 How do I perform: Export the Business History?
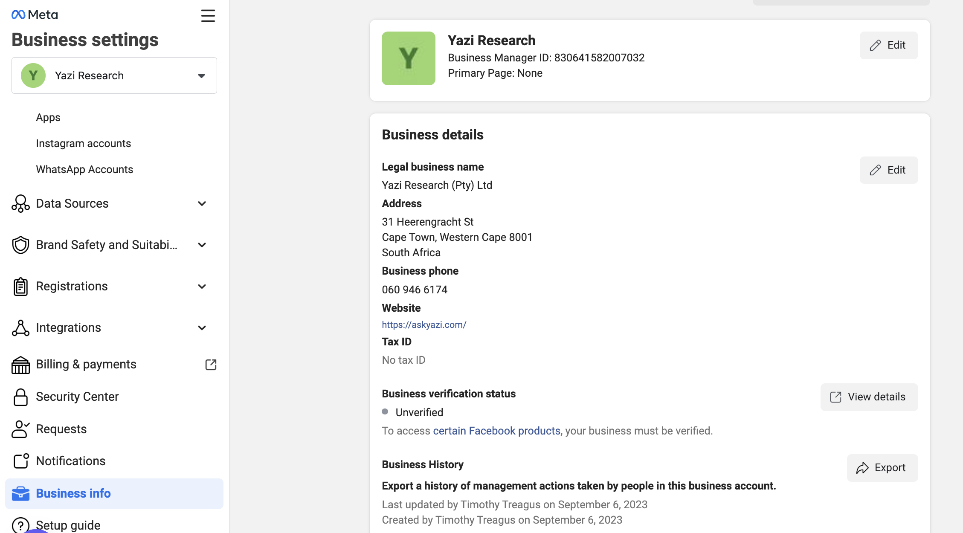[882, 468]
